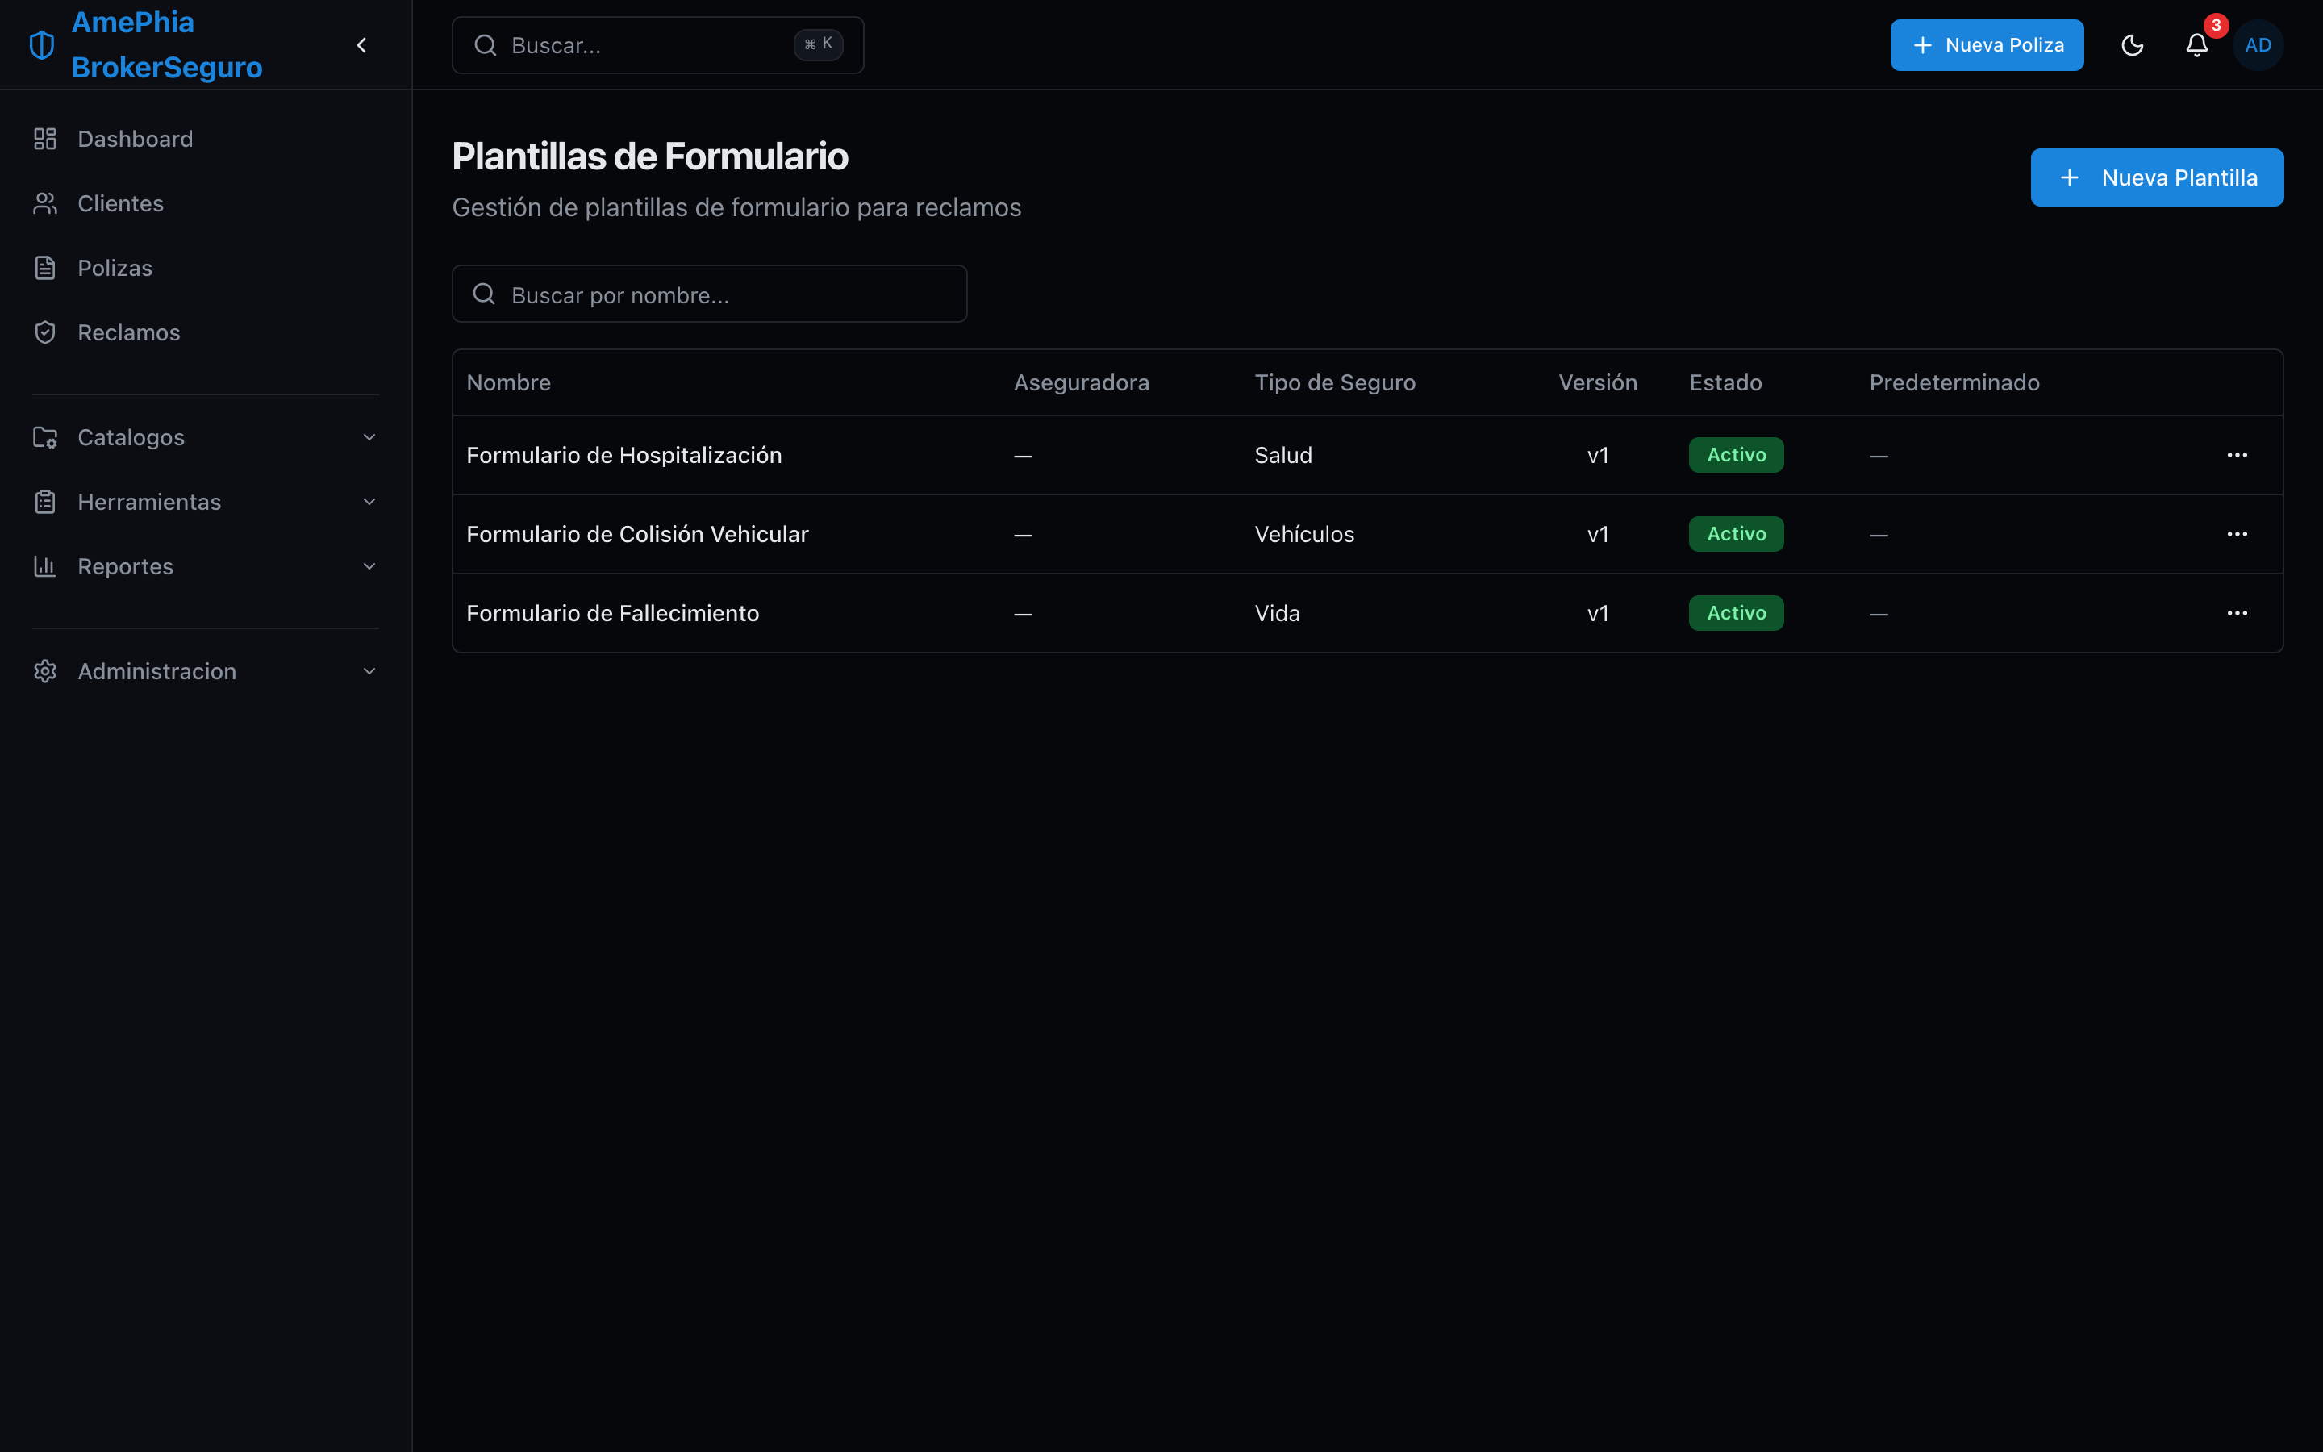Click the Predeterminado column header
The image size is (2323, 1452).
point(1954,382)
